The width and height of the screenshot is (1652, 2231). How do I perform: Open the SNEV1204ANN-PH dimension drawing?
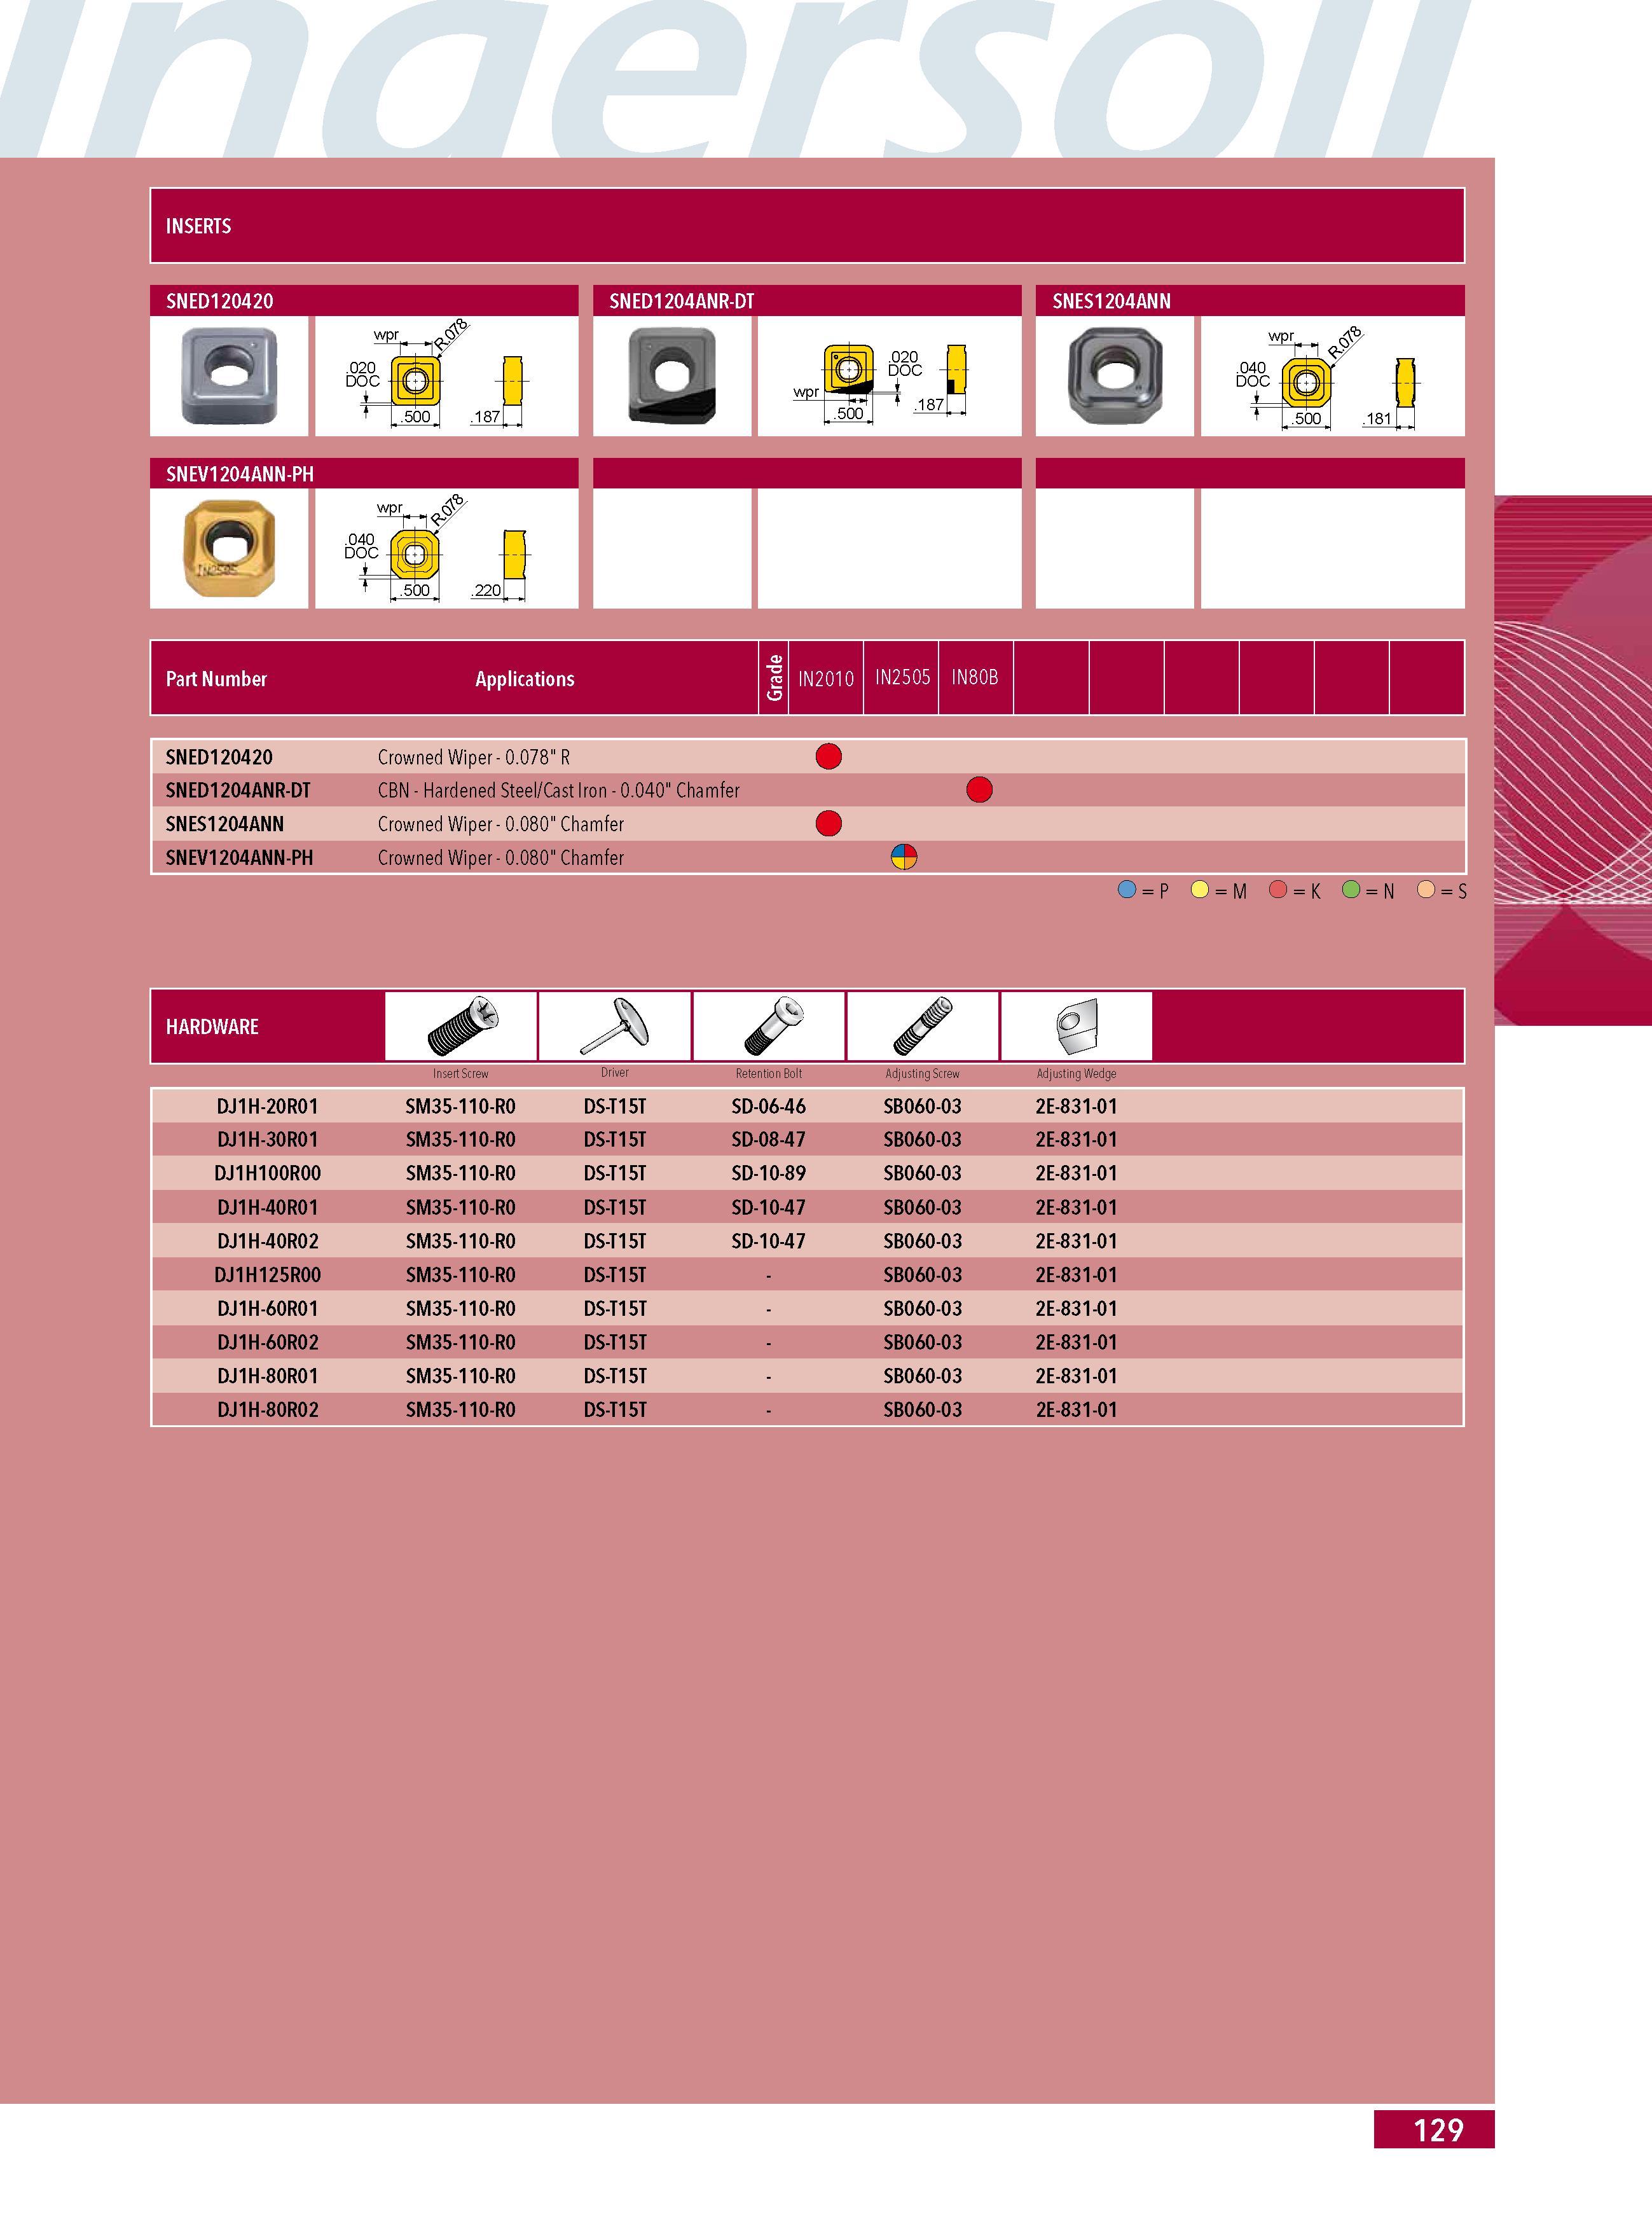click(x=446, y=548)
